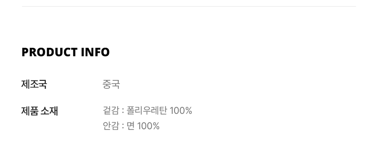Click the 제조국 label

pyautogui.click(x=34, y=84)
